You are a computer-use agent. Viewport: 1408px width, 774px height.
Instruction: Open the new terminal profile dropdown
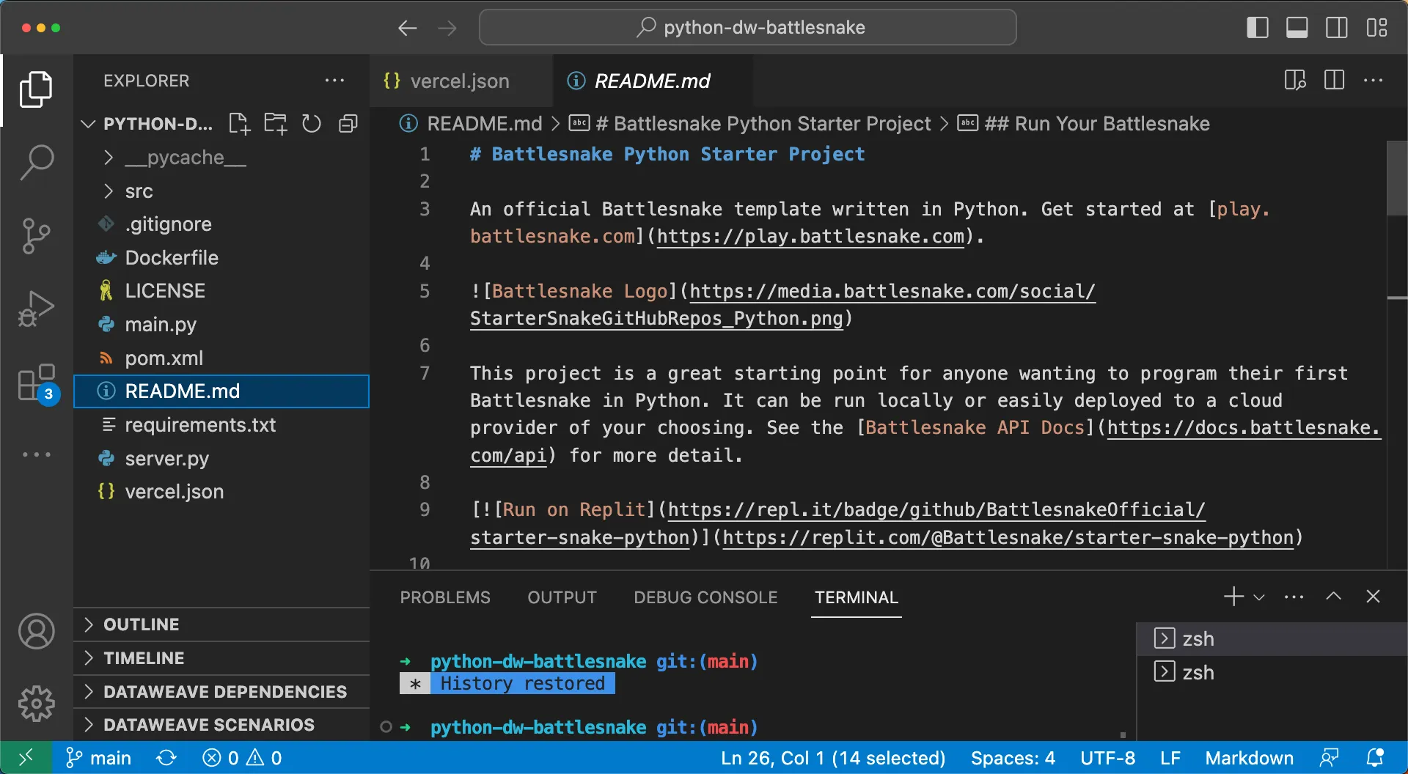click(x=1259, y=597)
